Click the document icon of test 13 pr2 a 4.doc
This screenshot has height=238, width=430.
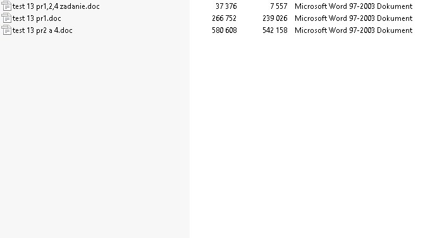[x=6, y=30]
